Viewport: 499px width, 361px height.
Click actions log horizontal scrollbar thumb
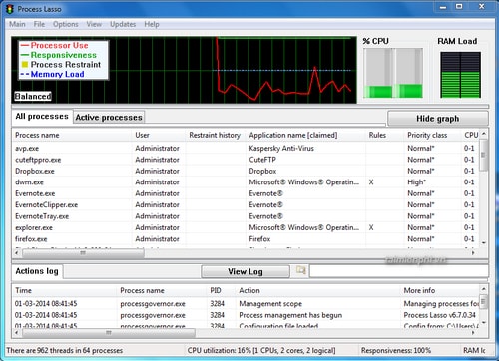click(x=109, y=332)
